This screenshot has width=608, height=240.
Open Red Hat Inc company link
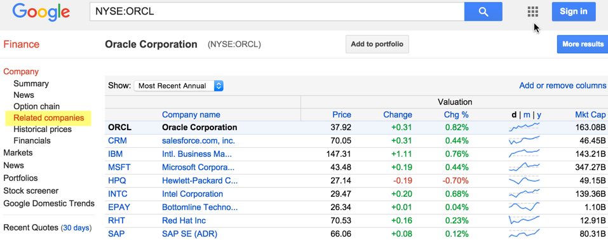pyautogui.click(x=184, y=220)
